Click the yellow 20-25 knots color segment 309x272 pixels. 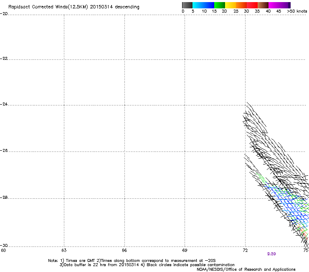click(x=230, y=5)
